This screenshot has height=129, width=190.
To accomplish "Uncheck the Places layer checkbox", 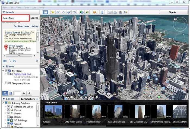I will click(8, 110).
